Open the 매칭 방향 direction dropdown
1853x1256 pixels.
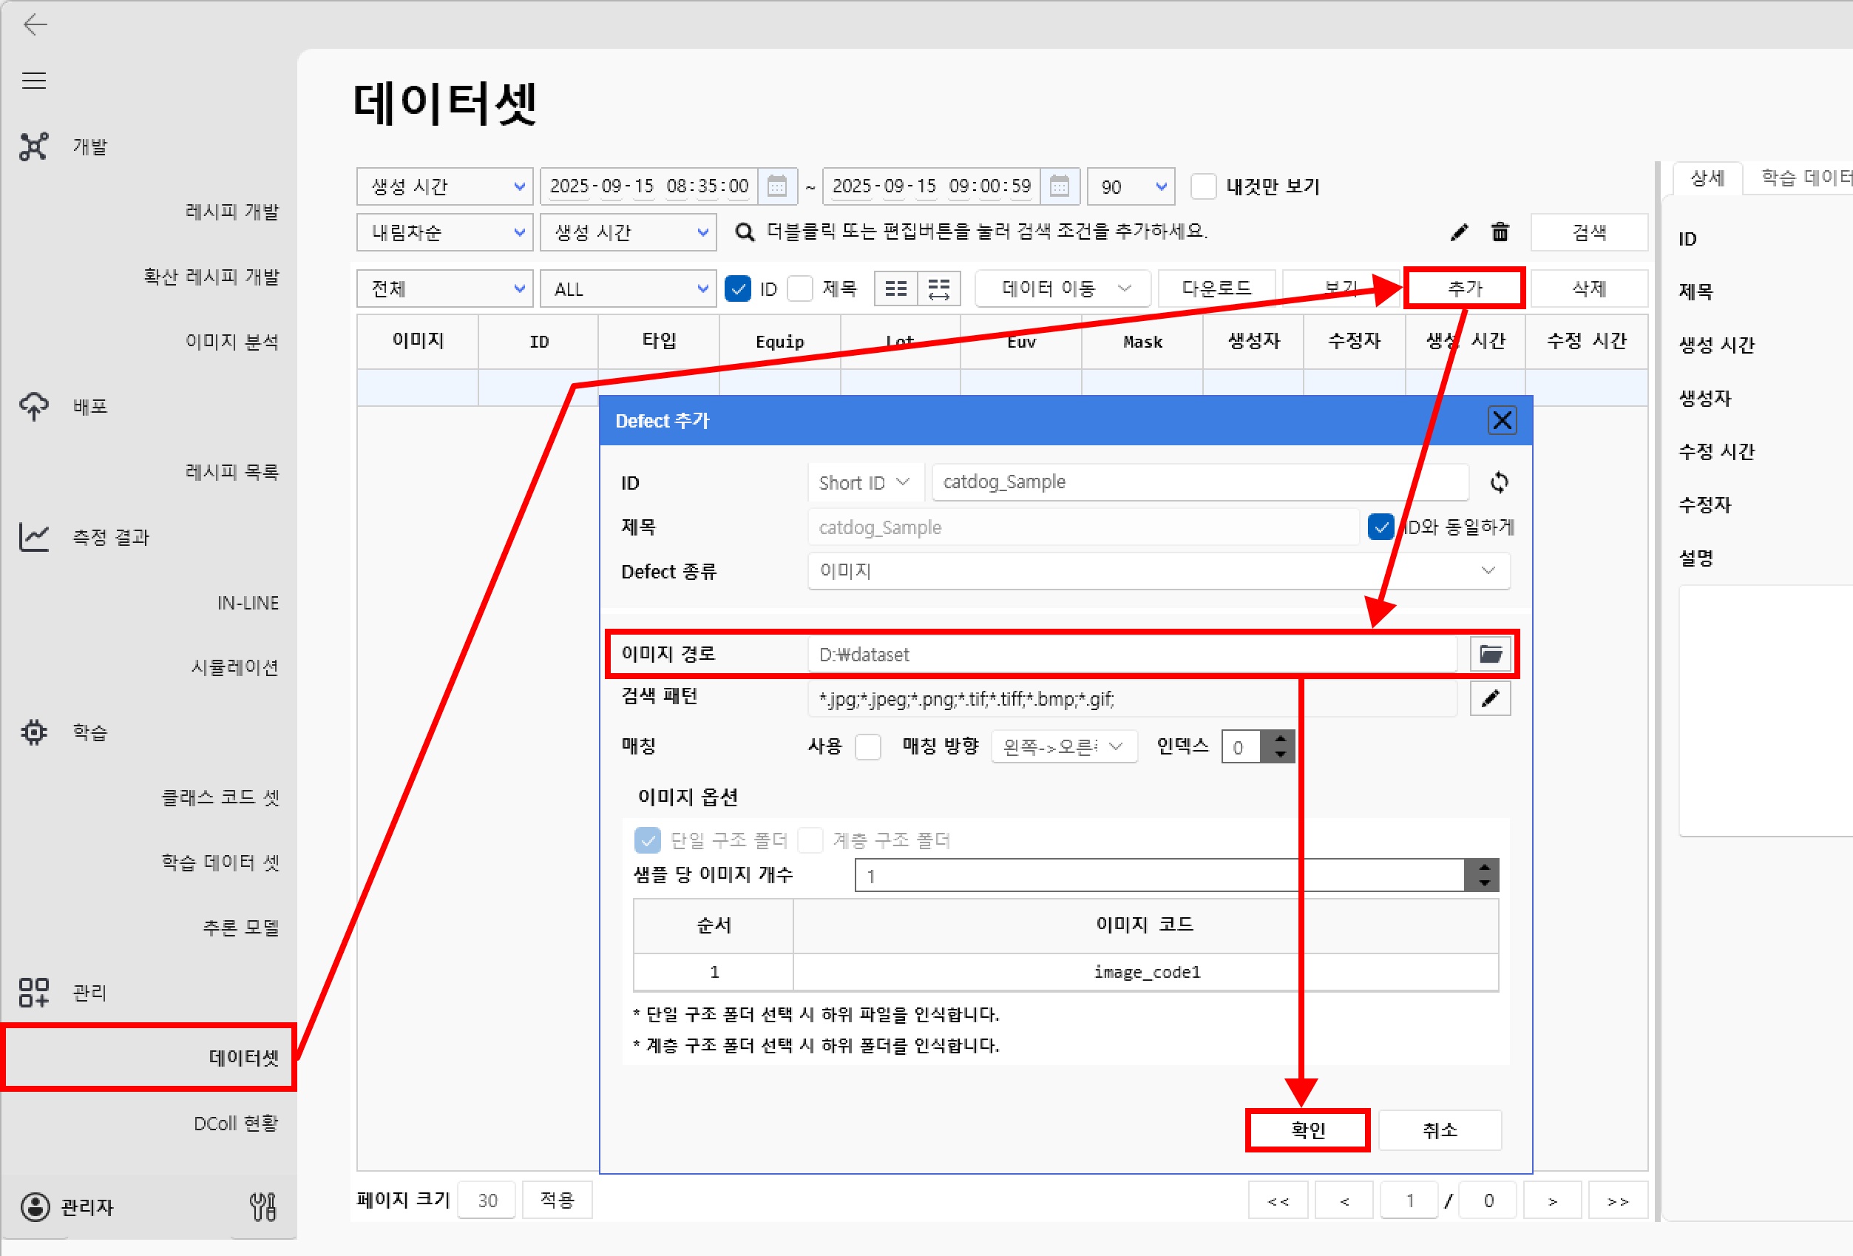[x=1063, y=746]
